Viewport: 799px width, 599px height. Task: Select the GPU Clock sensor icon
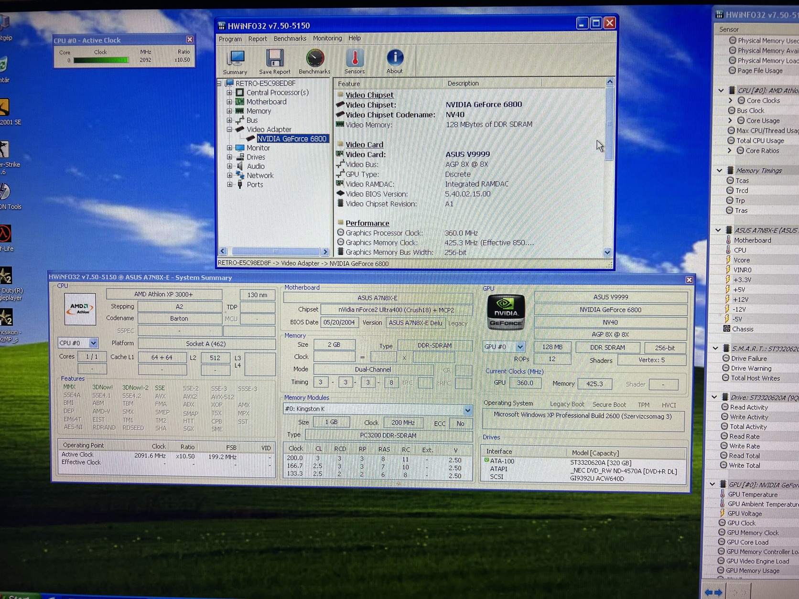coord(722,523)
